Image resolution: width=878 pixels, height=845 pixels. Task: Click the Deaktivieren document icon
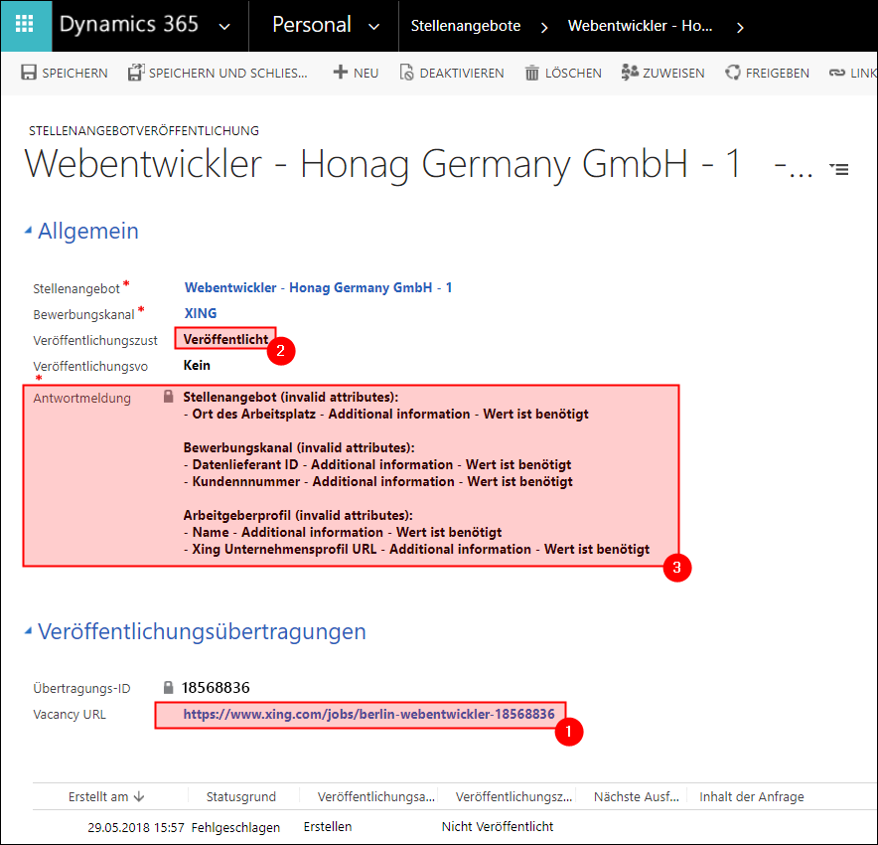point(406,73)
